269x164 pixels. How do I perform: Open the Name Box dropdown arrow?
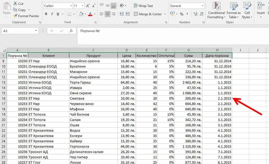[x=36, y=31]
